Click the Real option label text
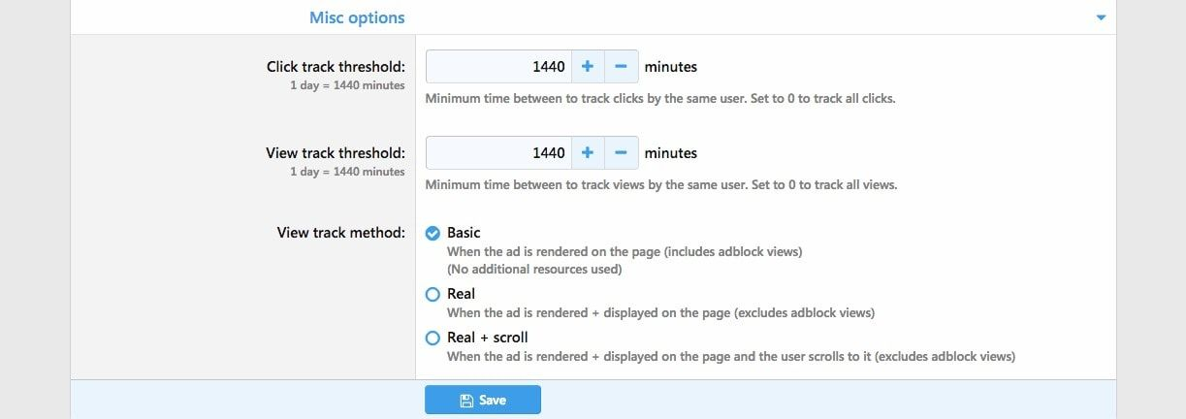The height and width of the screenshot is (419, 1186). point(461,293)
